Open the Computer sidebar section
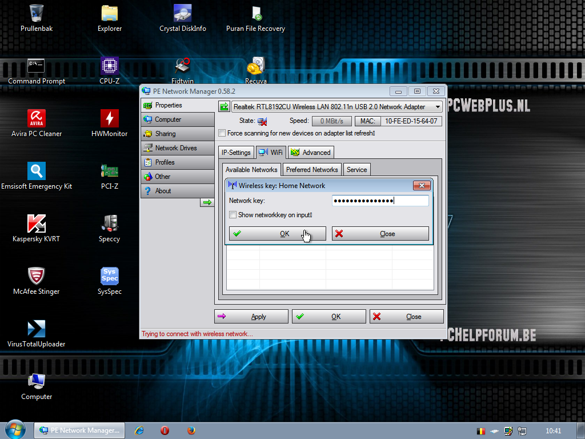Screen dimensions: 585x439 tap(178, 119)
